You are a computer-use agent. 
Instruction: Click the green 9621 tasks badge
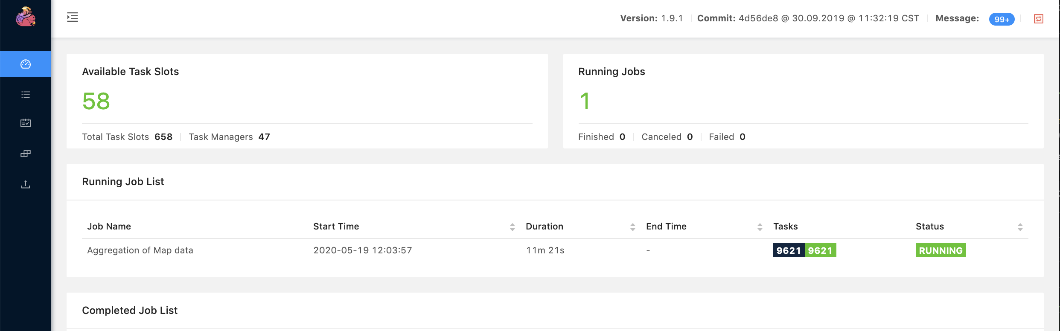pos(820,250)
